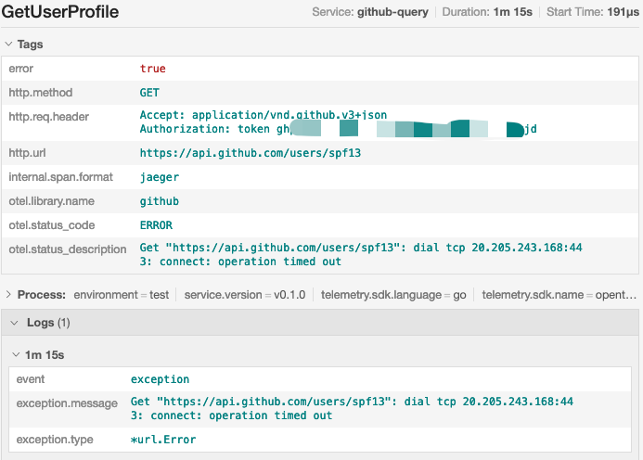Click the telemetry.sdk.language = go tag

[395, 295]
